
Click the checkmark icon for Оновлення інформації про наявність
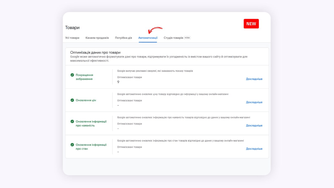click(72, 121)
